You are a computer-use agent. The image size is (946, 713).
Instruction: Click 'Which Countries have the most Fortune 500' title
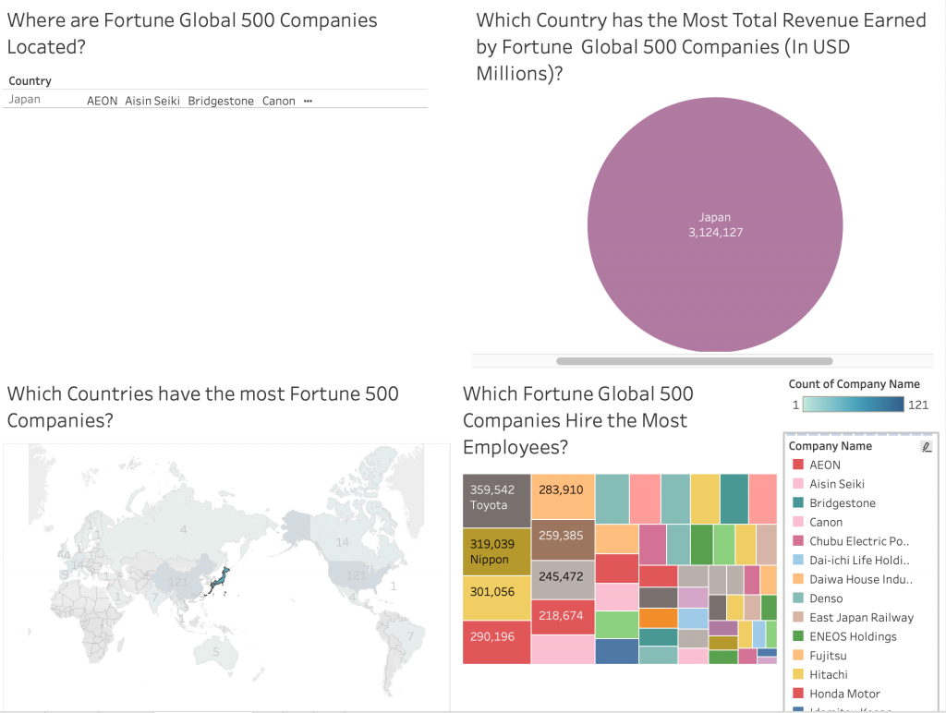tap(202, 406)
